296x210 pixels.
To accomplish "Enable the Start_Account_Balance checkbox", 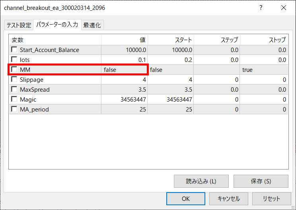I will click(14, 50).
